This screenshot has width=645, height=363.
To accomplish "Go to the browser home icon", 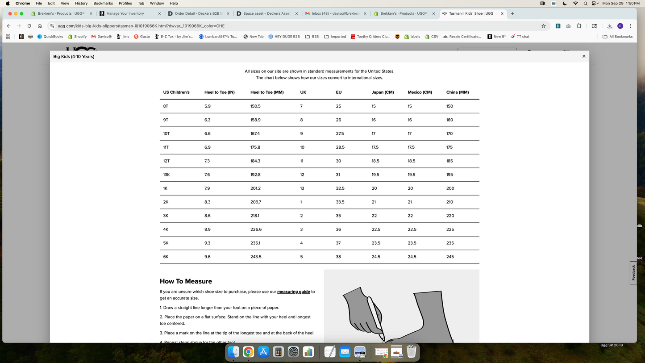I will coord(40,26).
